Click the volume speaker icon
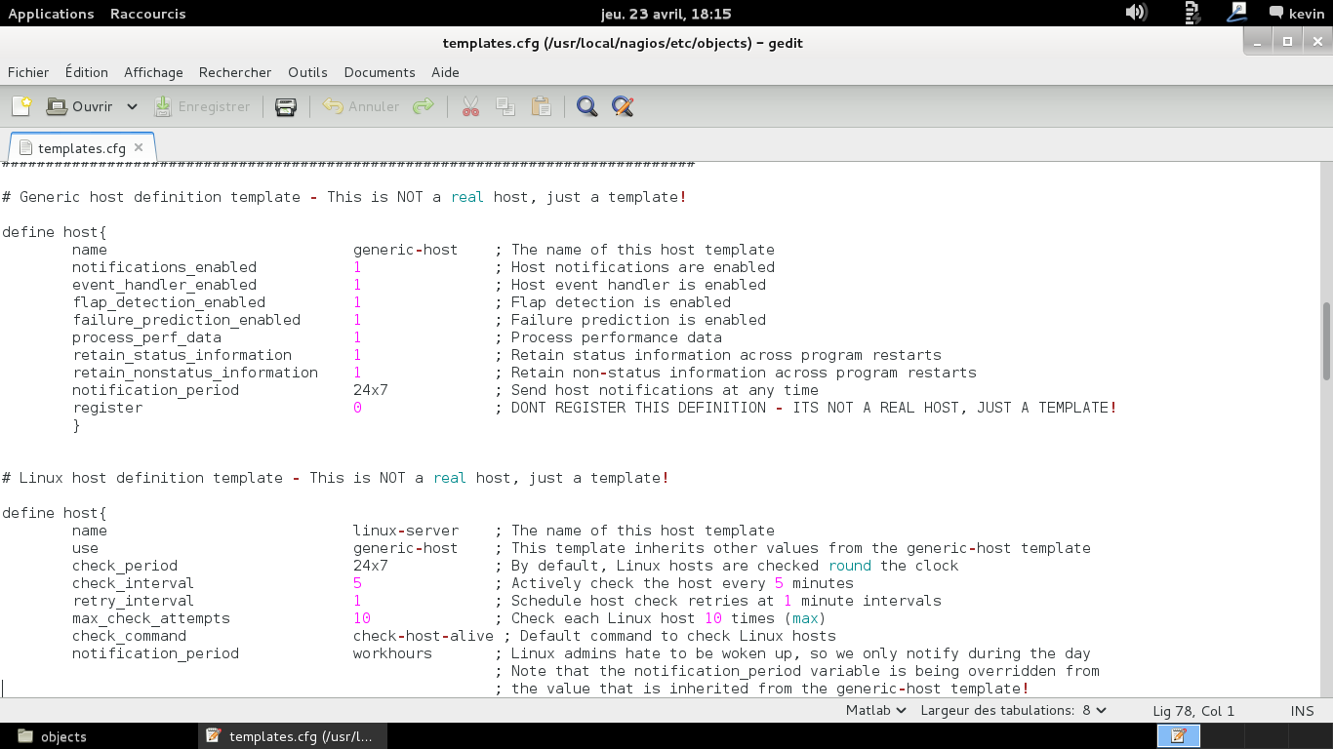The height and width of the screenshot is (749, 1333). click(1136, 13)
